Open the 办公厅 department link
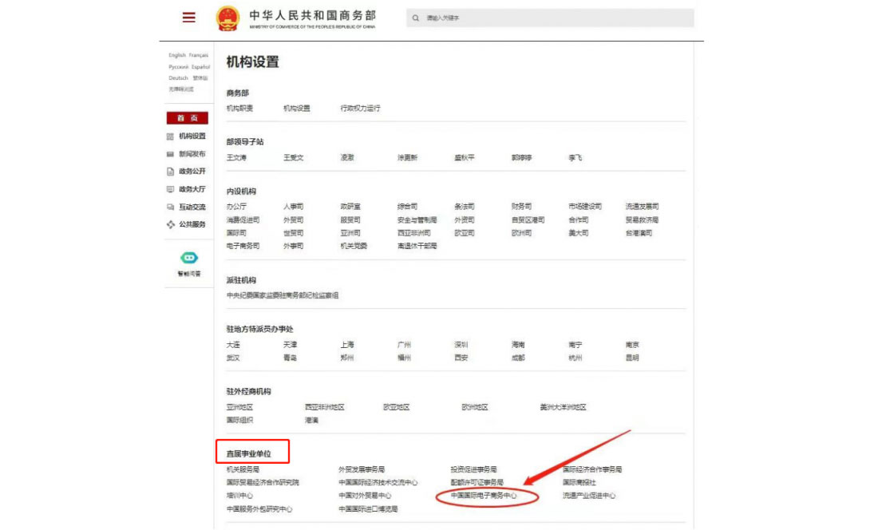The width and height of the screenshot is (878, 530). (236, 207)
